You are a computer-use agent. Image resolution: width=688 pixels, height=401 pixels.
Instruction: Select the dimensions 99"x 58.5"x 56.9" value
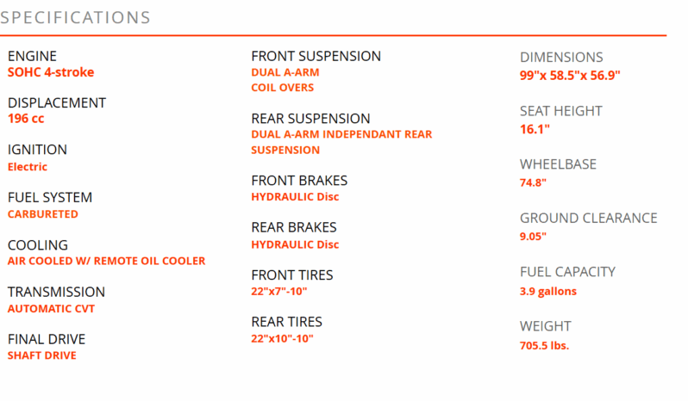[x=570, y=76]
